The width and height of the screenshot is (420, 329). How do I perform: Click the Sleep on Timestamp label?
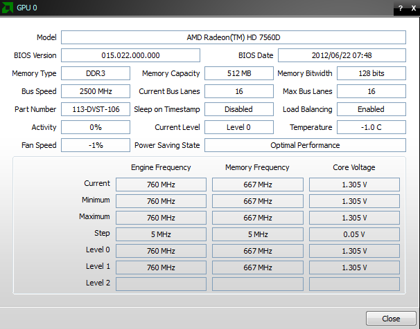click(x=167, y=109)
